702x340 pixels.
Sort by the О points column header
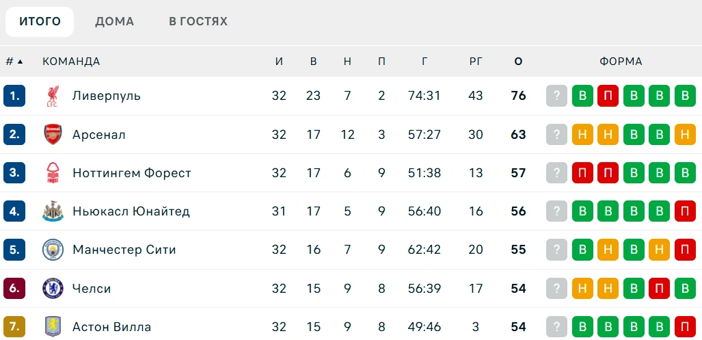(518, 62)
